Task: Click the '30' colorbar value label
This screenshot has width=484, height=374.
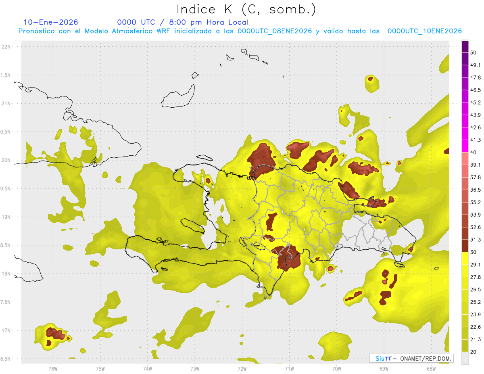Action: [x=474, y=253]
